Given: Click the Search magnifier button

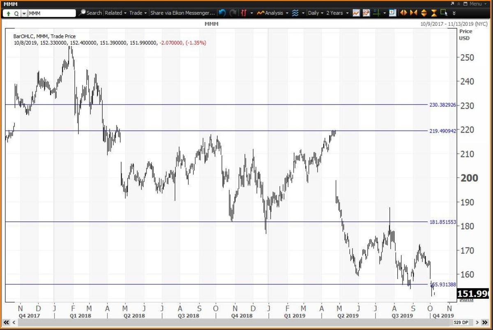Looking at the screenshot, I should pos(90,13).
